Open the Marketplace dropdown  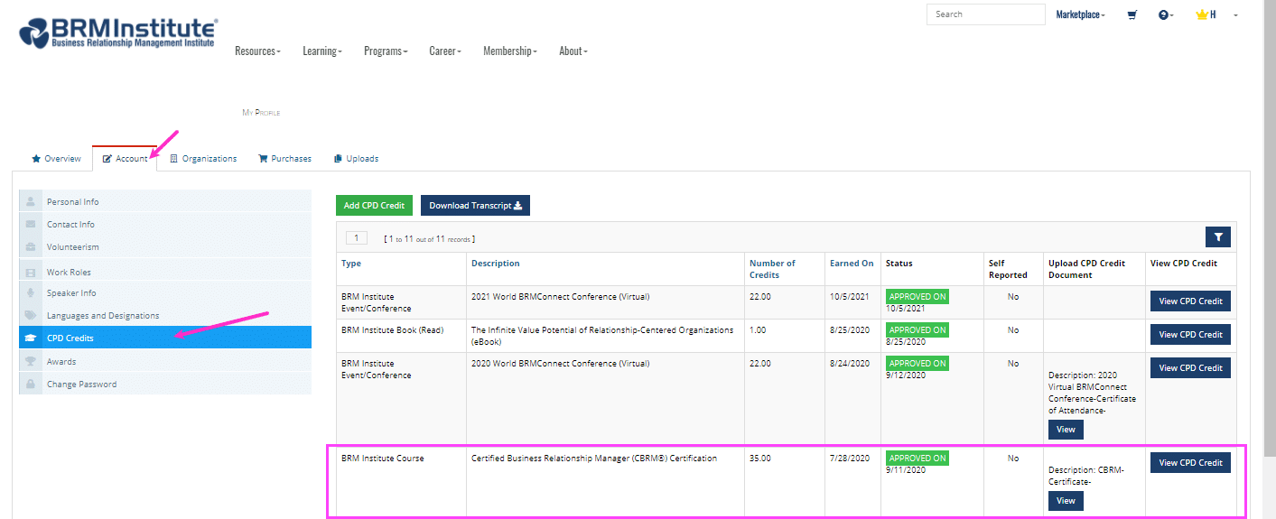[1081, 14]
